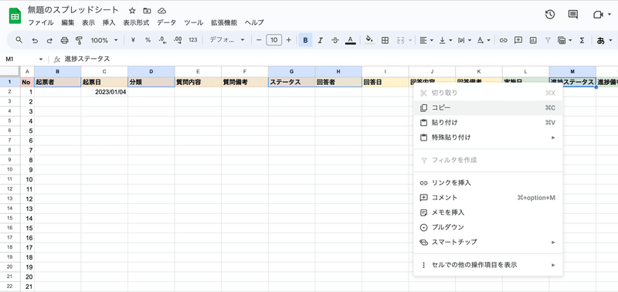The height and width of the screenshot is (292, 618).
Task: Click the font size field
Action: [x=274, y=40]
